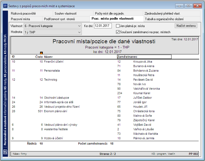Click employee Valchářová Veronika
Viewport: 205px width, 161px height.
(x=146, y=89)
